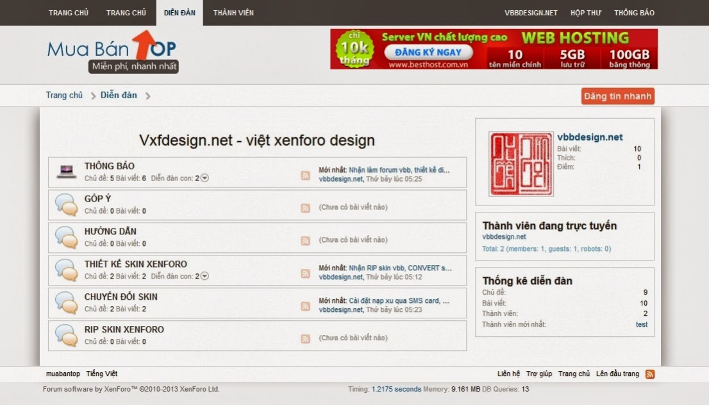Click the CHUYỂN ĐỔI SKIN bubble icon
The height and width of the screenshot is (405, 709).
coord(67,303)
